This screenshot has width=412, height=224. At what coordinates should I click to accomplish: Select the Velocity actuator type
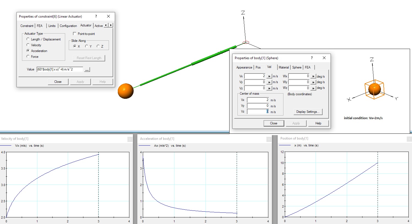(28, 45)
